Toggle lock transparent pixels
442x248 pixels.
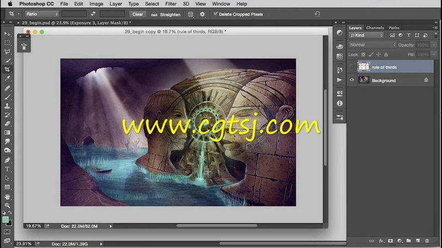(x=364, y=55)
